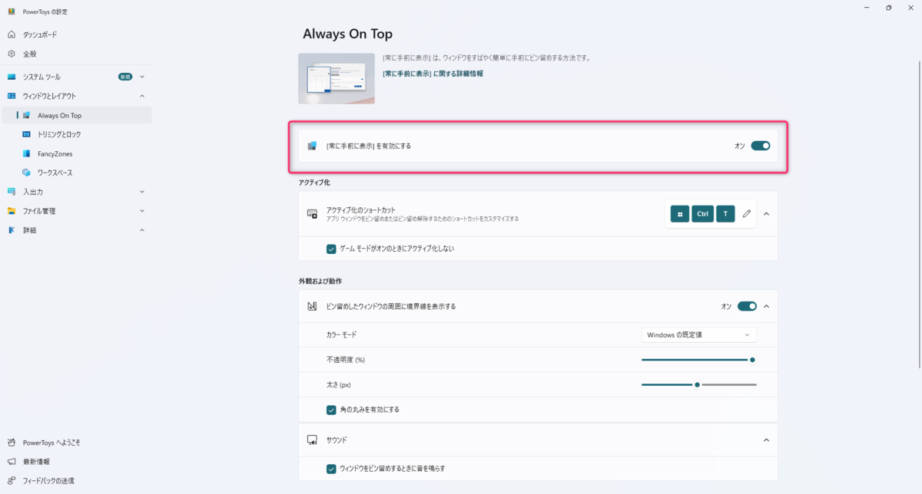Turn off the [常に手前に表示] を有効にする toggle
Image resolution: width=922 pixels, height=494 pixels.
click(x=761, y=146)
